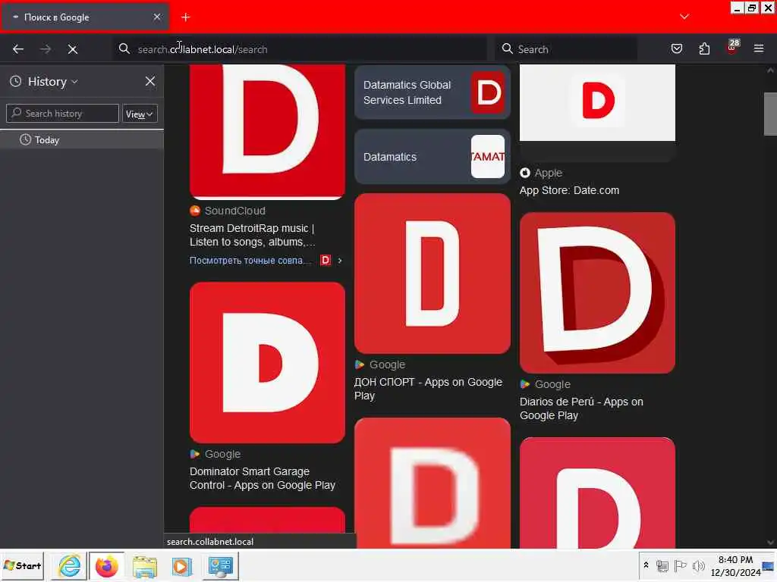Open the control panel taskbar icon
This screenshot has height=582, width=777.
[221, 565]
